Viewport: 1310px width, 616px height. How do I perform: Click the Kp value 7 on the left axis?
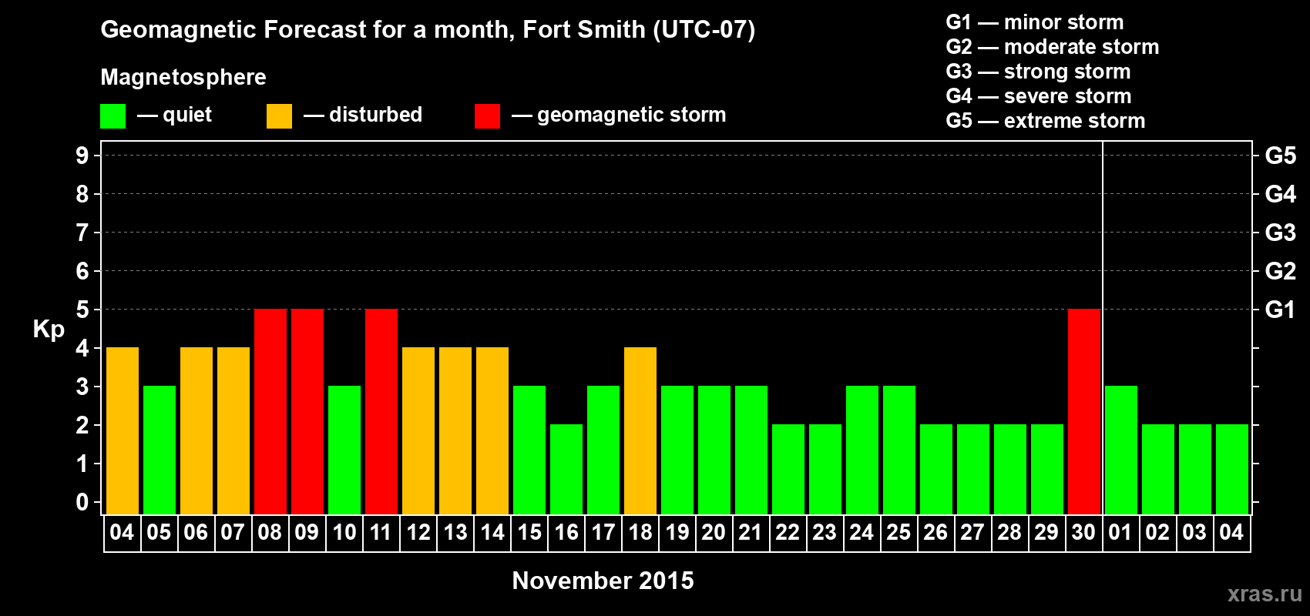(82, 233)
